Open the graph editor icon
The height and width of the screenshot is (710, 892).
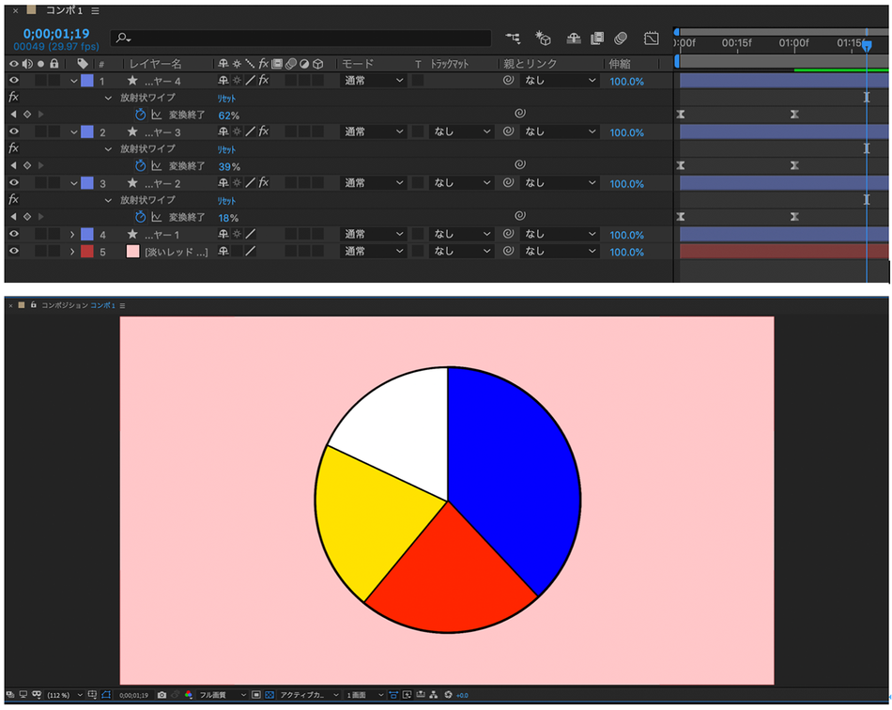tap(651, 39)
